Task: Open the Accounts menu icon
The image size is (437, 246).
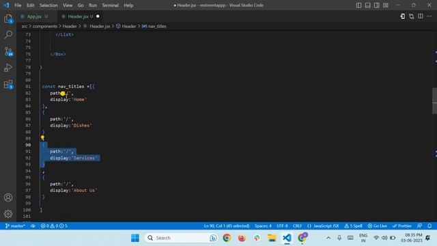Action: (x=8, y=197)
